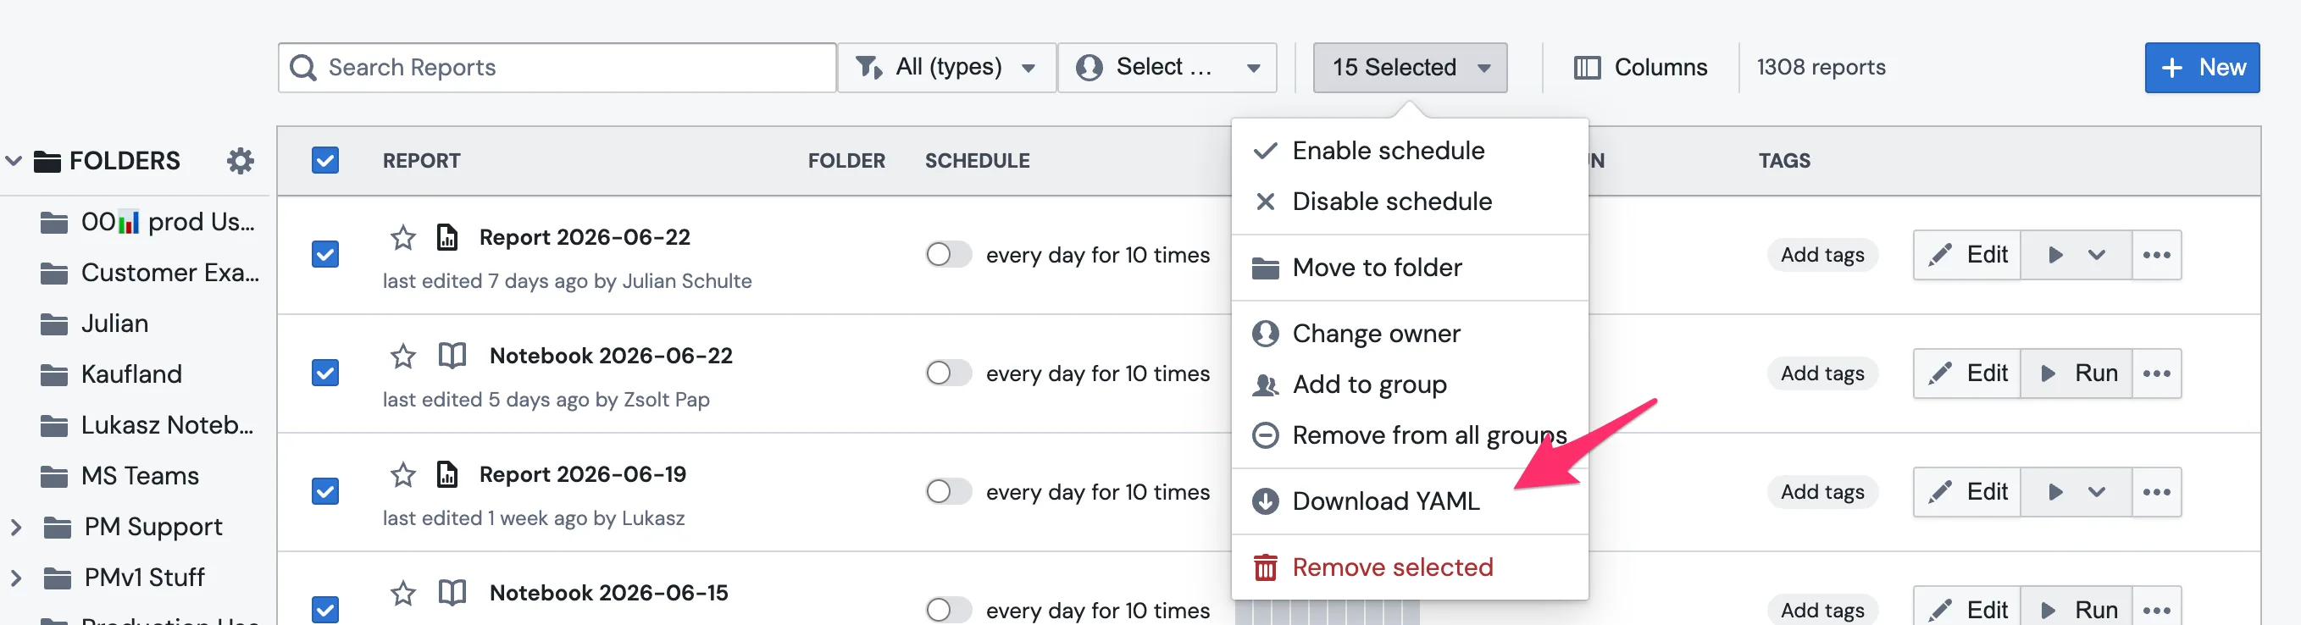Choose Remove selected in red
This screenshot has height=625, width=2301.
click(x=1410, y=568)
